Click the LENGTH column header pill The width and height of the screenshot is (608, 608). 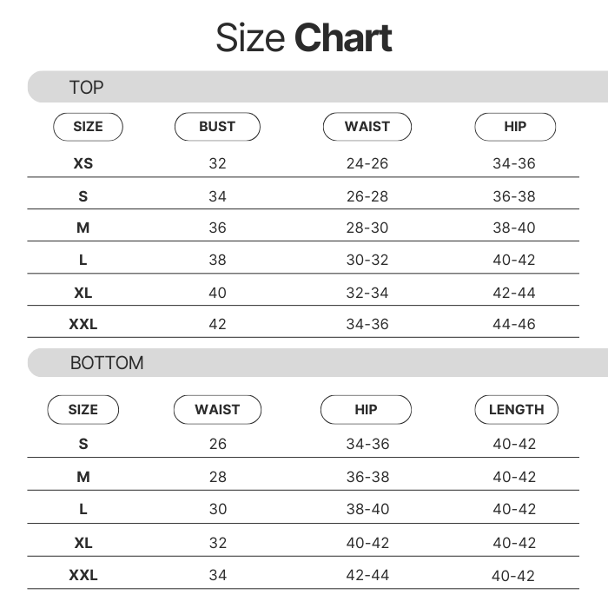(x=516, y=410)
